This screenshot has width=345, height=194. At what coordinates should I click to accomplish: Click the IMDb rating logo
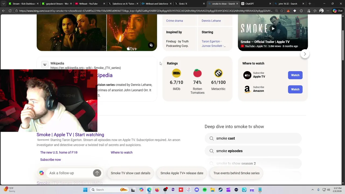click(176, 73)
